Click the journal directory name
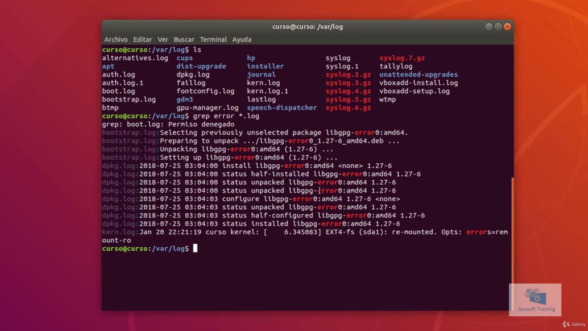This screenshot has height=331, width=588. (x=261, y=74)
